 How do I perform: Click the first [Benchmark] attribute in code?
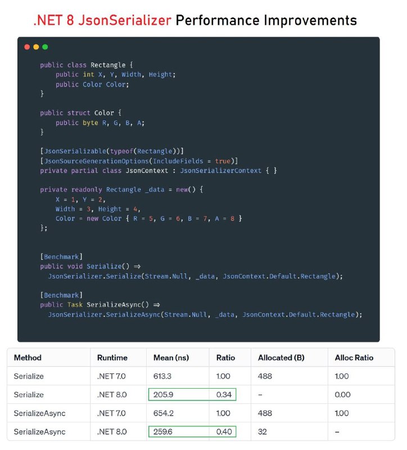pos(61,256)
